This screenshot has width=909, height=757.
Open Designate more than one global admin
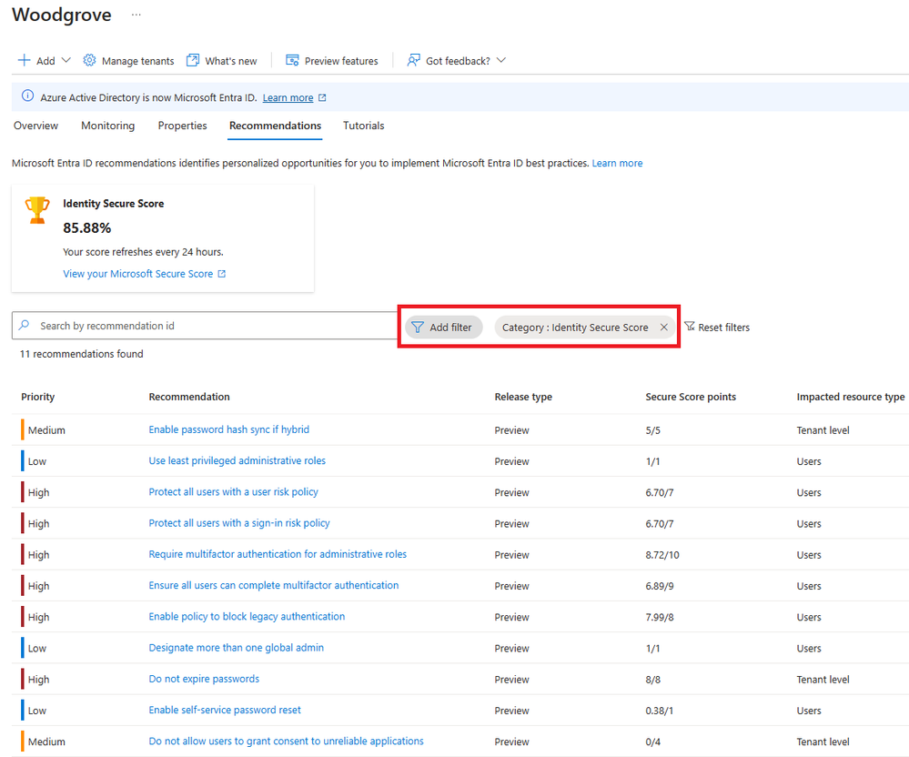click(x=236, y=648)
